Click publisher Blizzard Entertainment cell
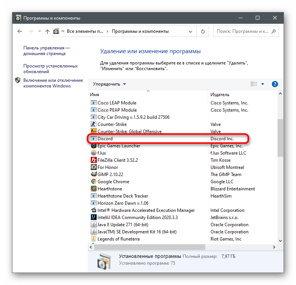Screen dimensions: 296x285 pyautogui.click(x=233, y=189)
